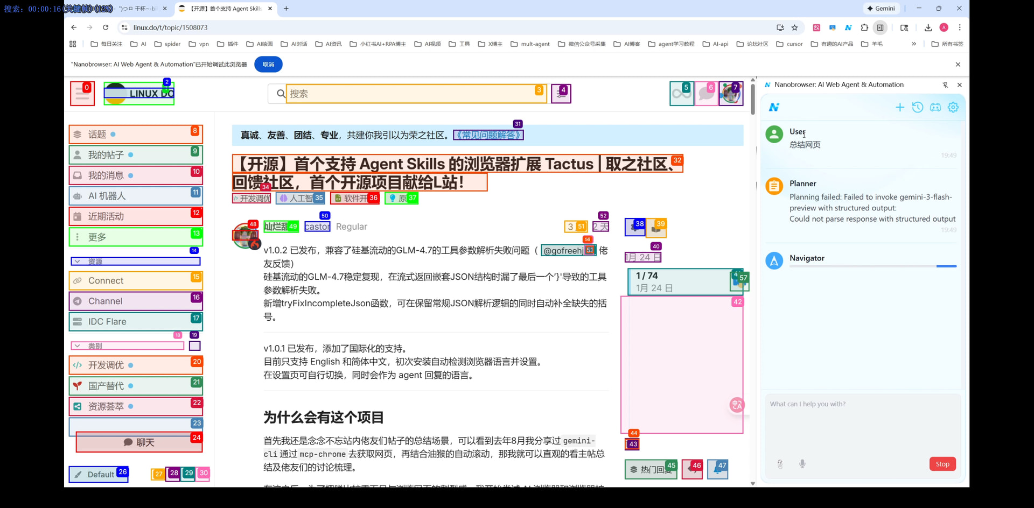Open the forum chat bubble icon
The width and height of the screenshot is (1034, 508).
(x=706, y=94)
